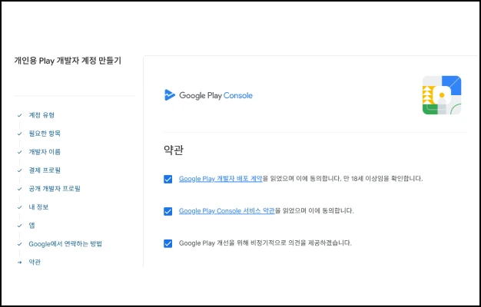Go to the 내 정보 step
The width and height of the screenshot is (481, 307).
click(38, 207)
